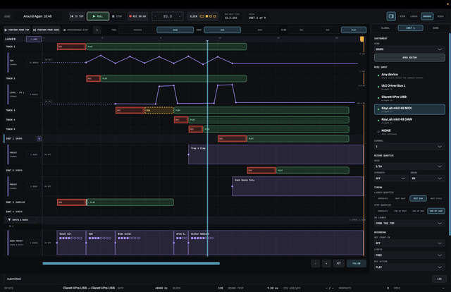Choose the Rec verb option
This screenshot has height=292, width=451.
[x=302, y=30]
